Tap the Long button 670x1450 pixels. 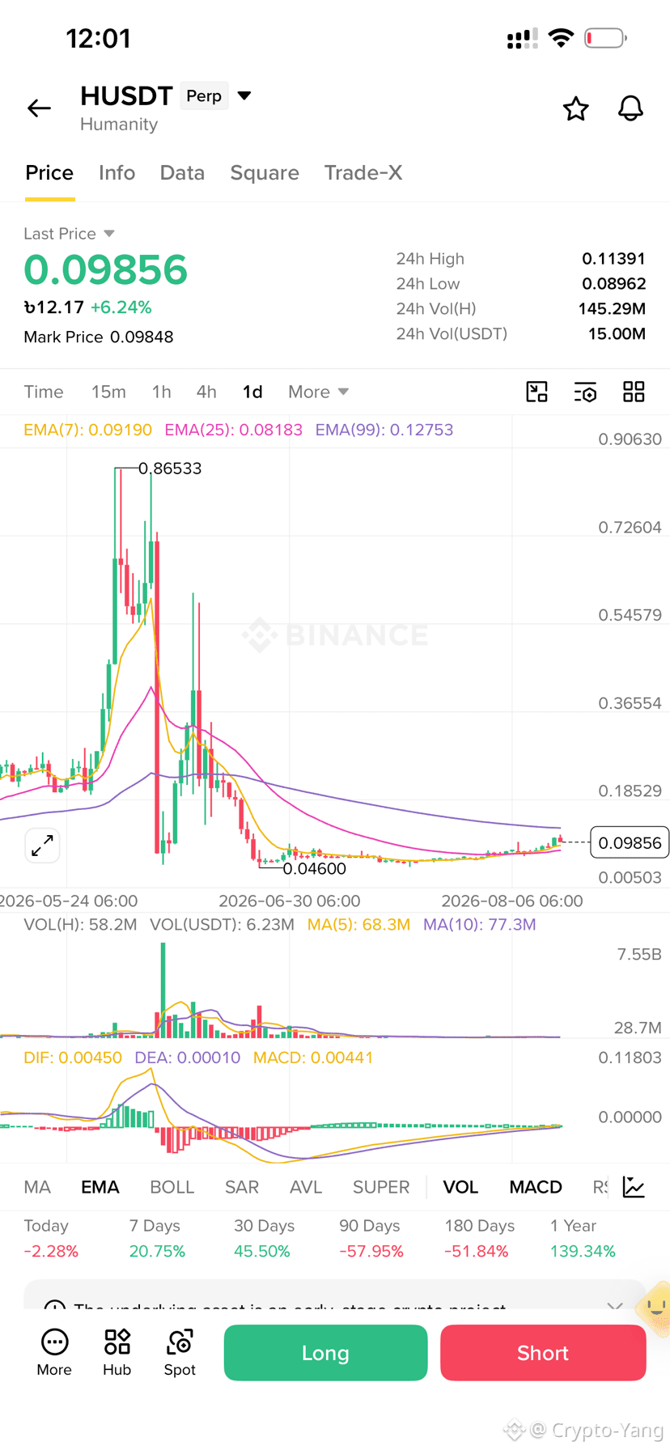[x=325, y=1353]
